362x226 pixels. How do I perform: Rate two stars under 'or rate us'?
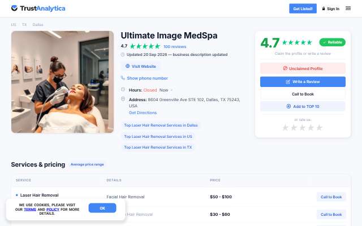(x=294, y=128)
